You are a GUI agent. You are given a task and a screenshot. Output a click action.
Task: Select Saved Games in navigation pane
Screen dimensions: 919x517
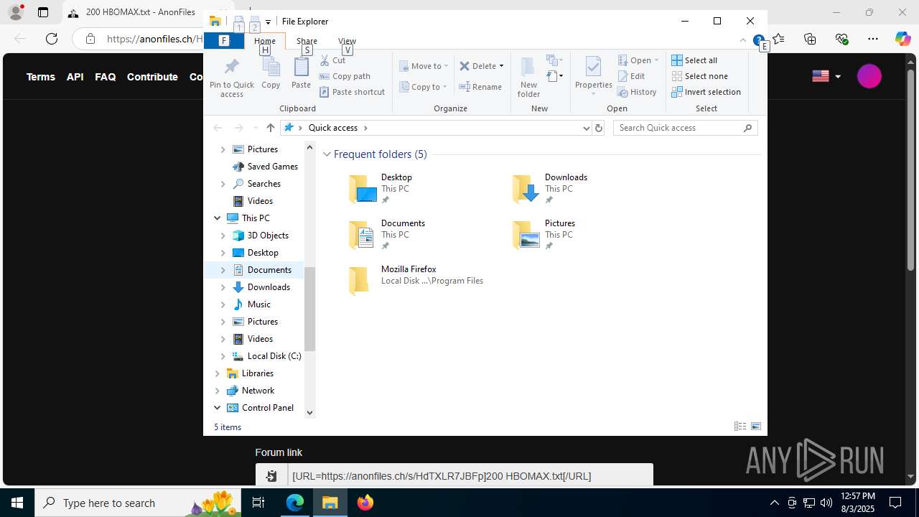tap(272, 167)
